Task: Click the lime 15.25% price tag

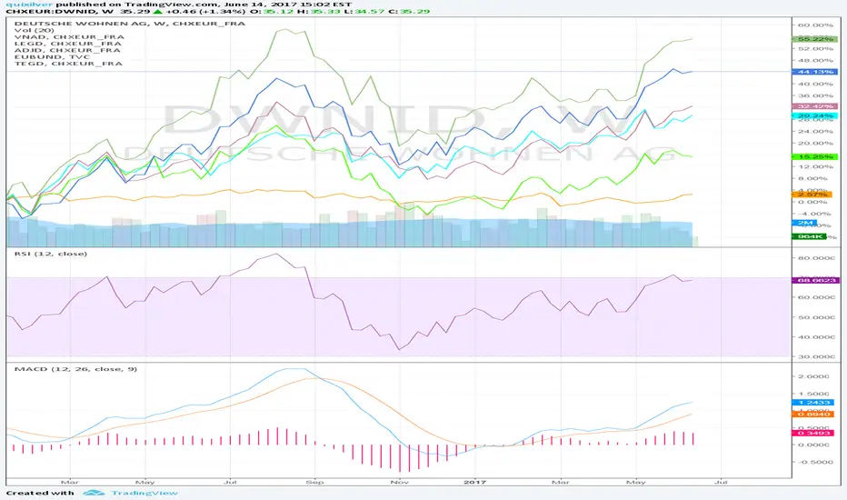Action: coord(814,156)
